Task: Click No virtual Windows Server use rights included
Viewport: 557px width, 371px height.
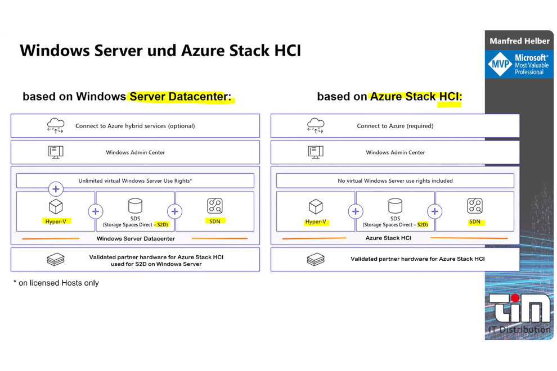Action: click(395, 180)
